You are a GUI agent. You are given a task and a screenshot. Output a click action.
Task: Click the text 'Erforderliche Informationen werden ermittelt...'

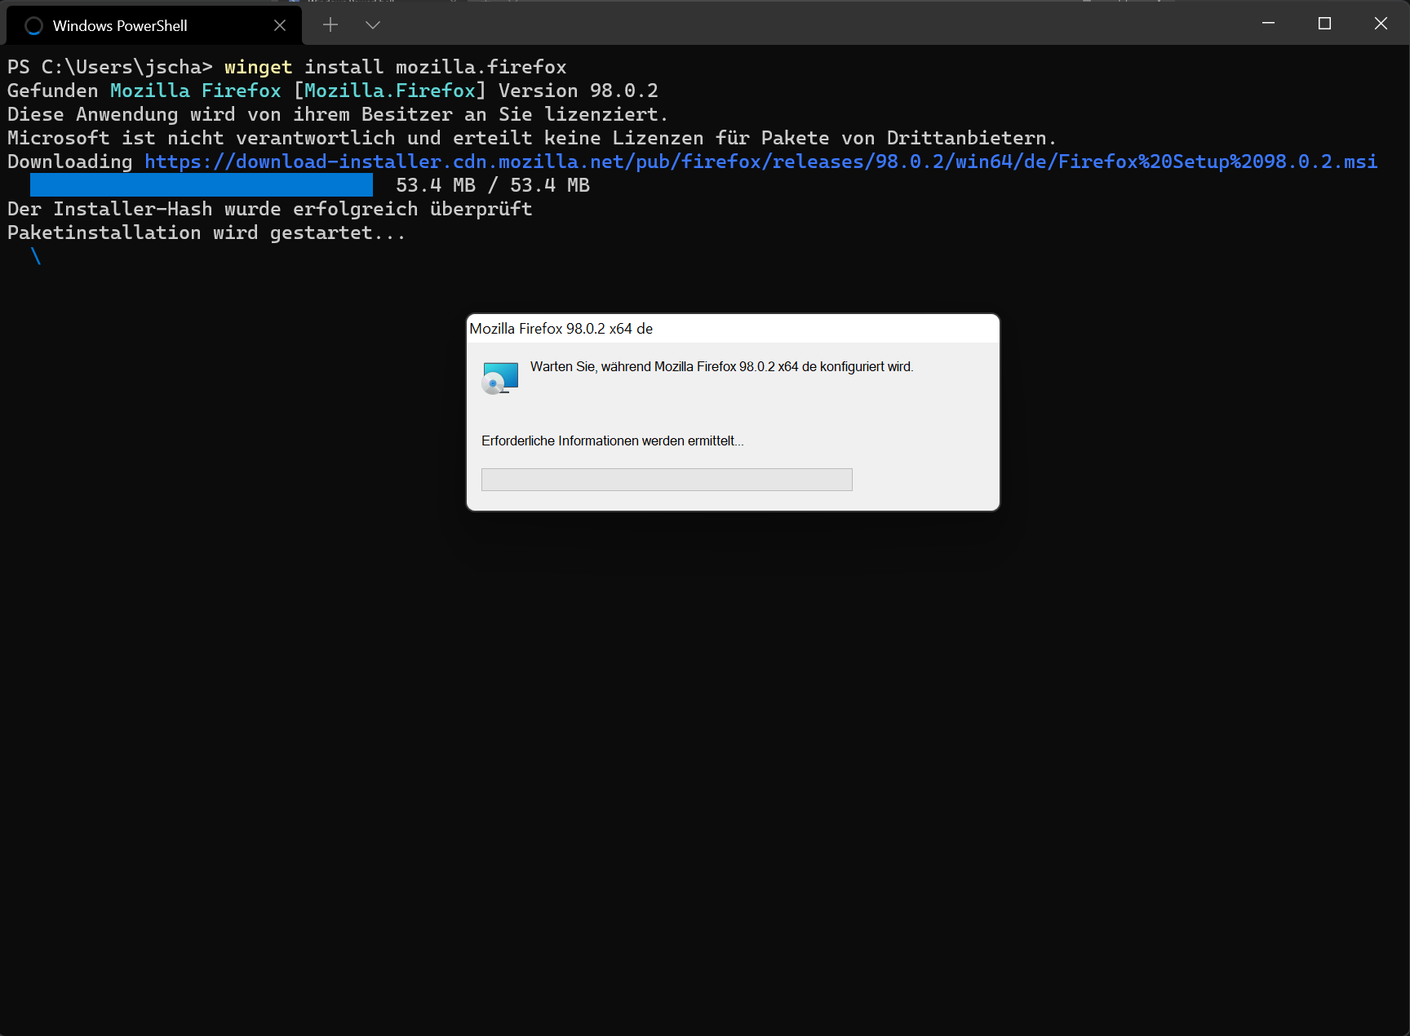612,441
